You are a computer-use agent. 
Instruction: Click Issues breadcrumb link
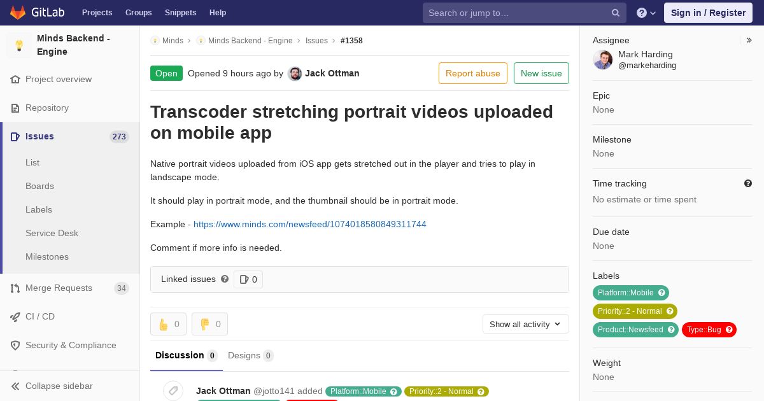(316, 41)
